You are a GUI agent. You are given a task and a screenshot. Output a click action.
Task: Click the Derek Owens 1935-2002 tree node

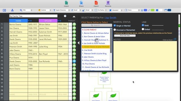[x=104, y=79]
